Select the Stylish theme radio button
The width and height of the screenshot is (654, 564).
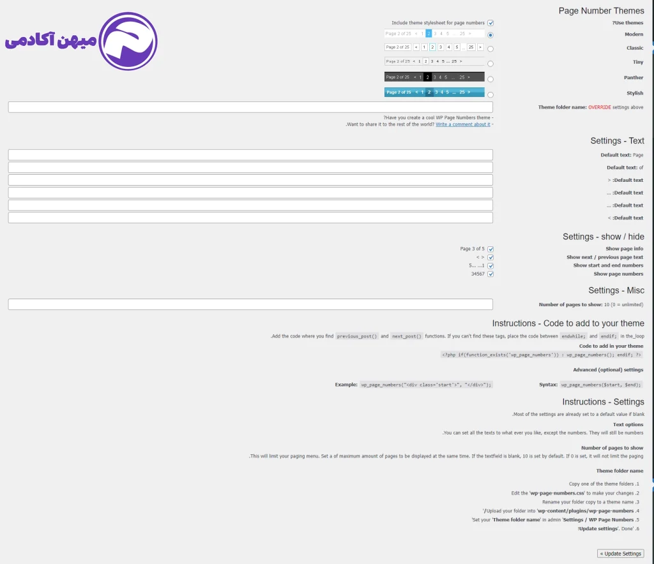(x=490, y=94)
